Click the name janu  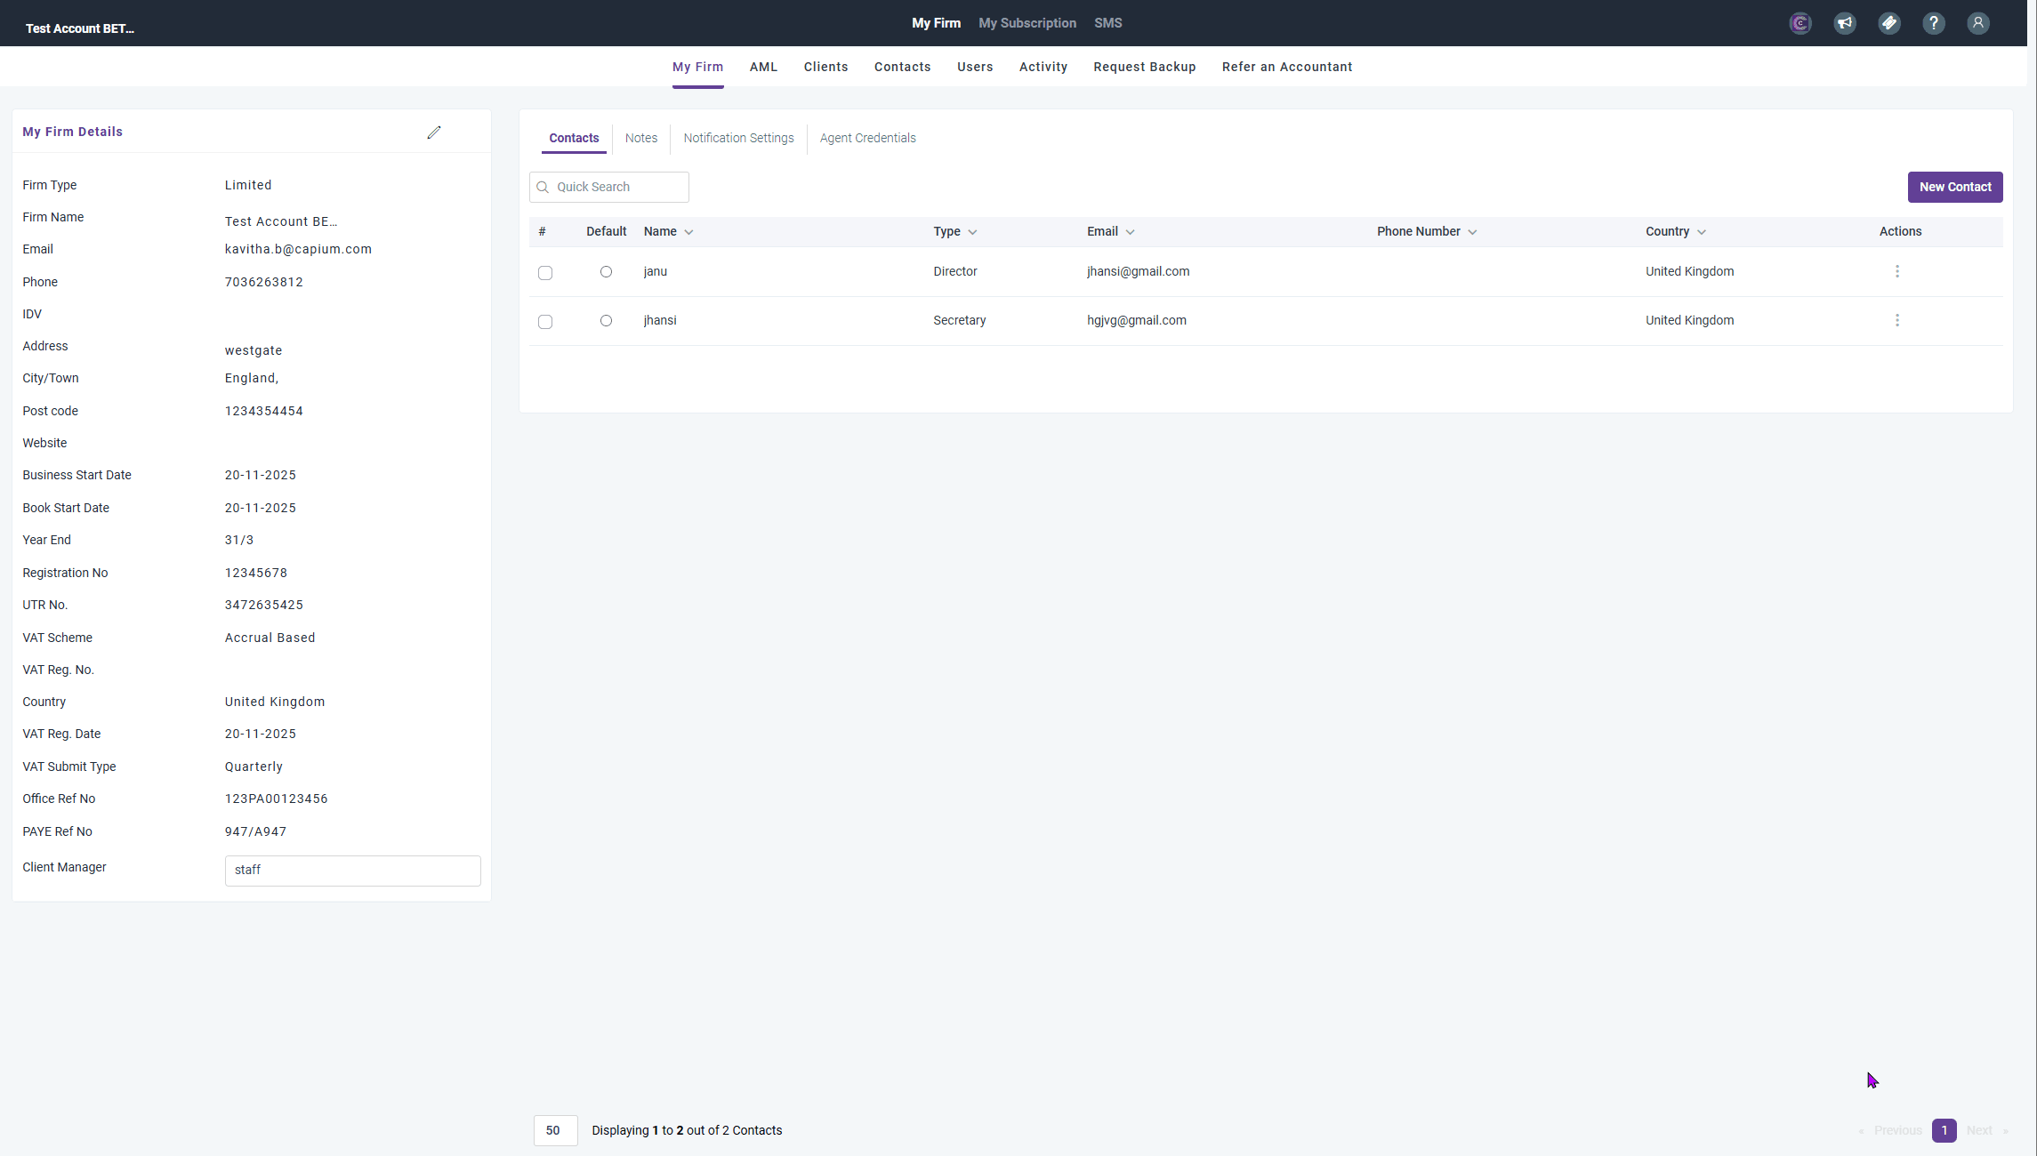pyautogui.click(x=655, y=271)
